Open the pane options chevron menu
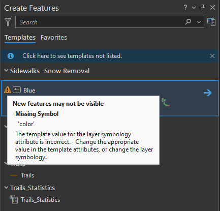220x211 pixels. click(x=194, y=8)
